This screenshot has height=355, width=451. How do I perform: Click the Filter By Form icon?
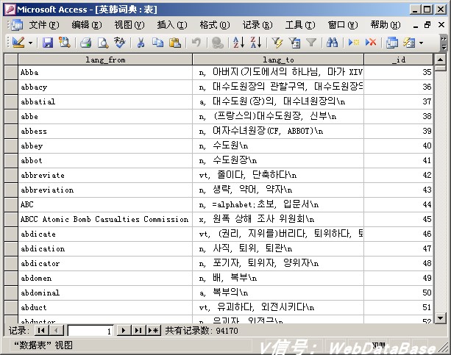[x=294, y=43]
